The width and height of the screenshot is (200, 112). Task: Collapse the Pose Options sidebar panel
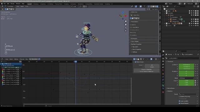click(135, 22)
